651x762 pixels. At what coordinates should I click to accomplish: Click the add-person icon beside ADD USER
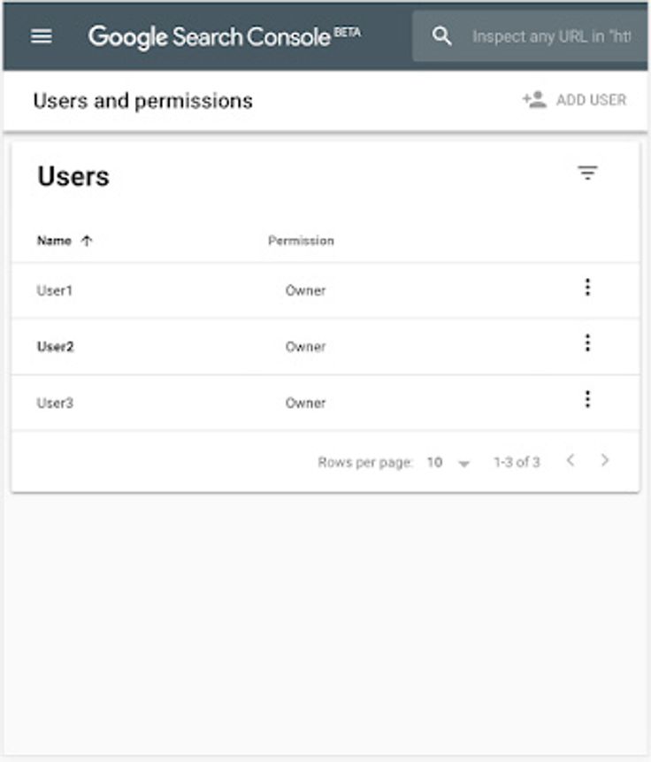click(x=532, y=99)
